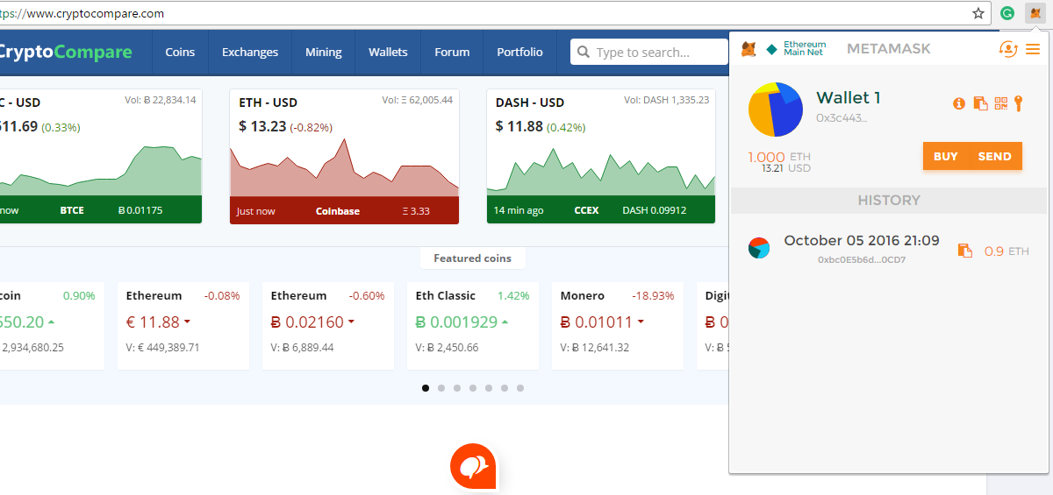Click the orange chat bubble icon
The image size is (1053, 495).
[474, 467]
